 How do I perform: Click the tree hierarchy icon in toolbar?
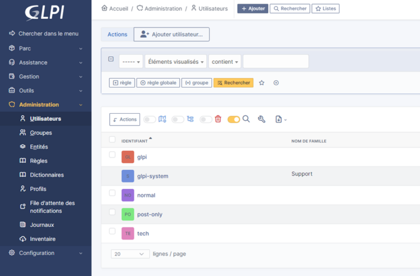pyautogui.click(x=190, y=119)
